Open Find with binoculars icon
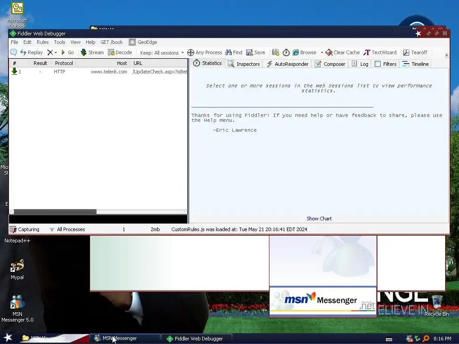This screenshot has height=344, width=459. tap(234, 52)
